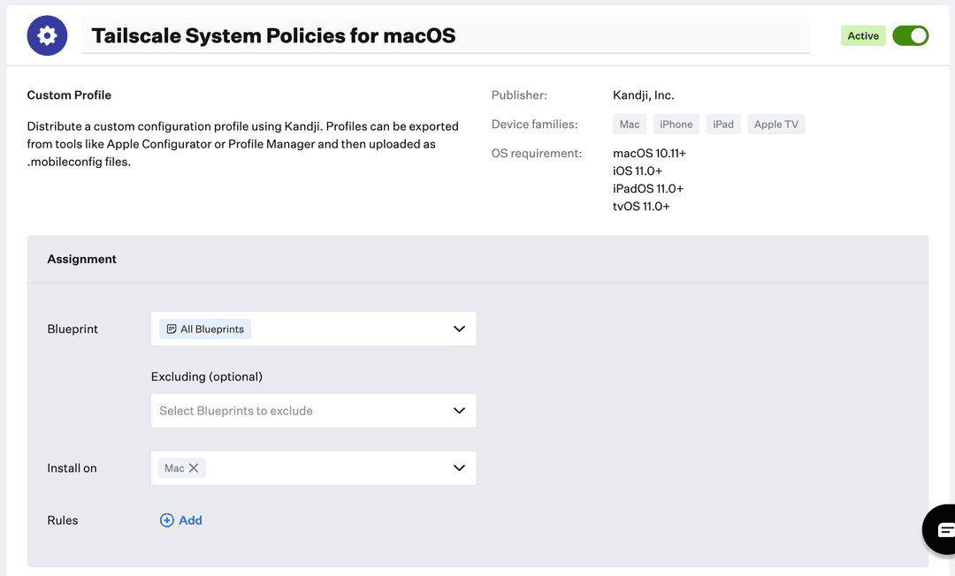Image resolution: width=955 pixels, height=576 pixels.
Task: Click the plus icon next to Add
Action: point(166,520)
